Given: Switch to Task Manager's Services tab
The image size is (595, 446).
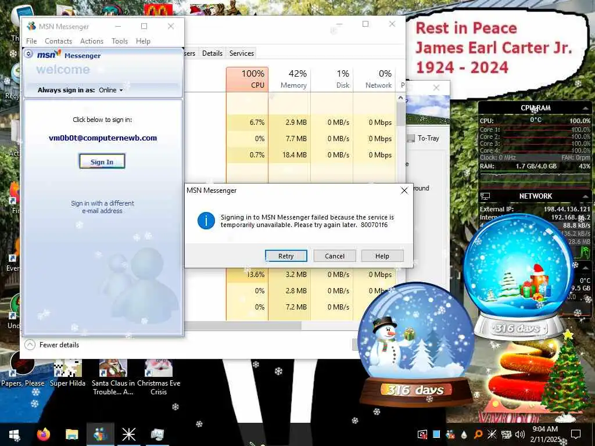Looking at the screenshot, I should (x=241, y=53).
